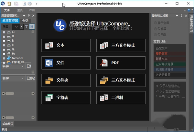Click the C: drive icon
Viewport: 194px width, 132px height.
click(9, 32)
